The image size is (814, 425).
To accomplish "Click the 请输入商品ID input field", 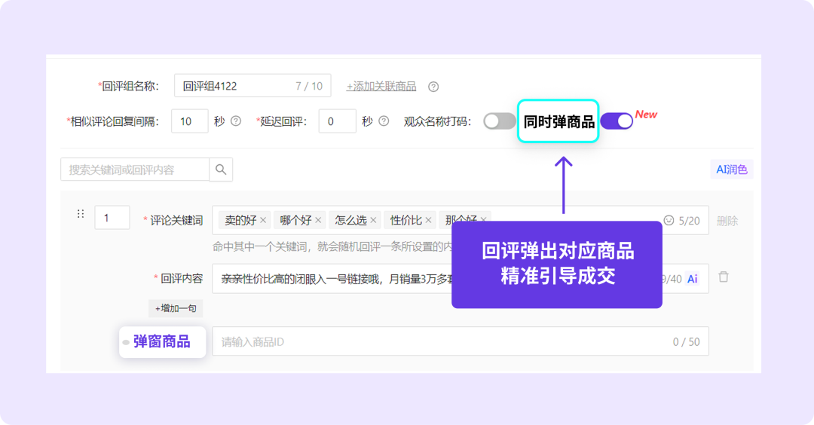I will click(x=461, y=341).
